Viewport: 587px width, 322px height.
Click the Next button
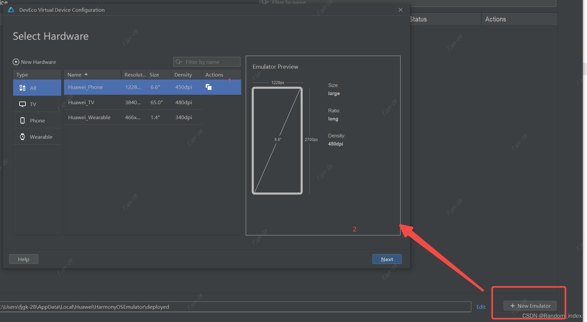pyautogui.click(x=387, y=259)
